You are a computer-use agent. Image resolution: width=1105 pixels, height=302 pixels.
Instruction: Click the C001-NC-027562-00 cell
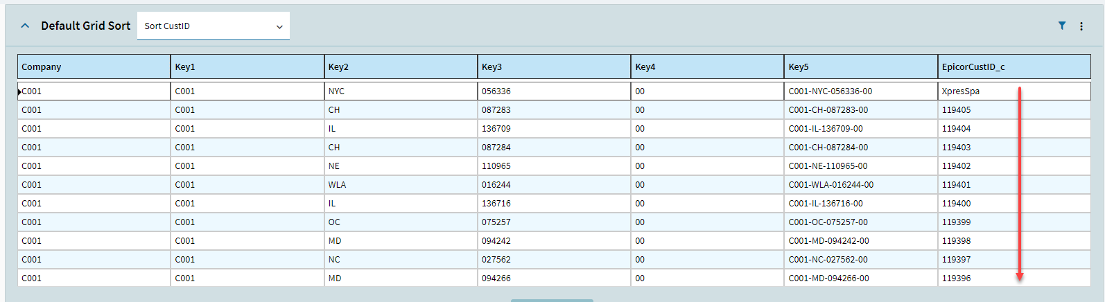click(861, 260)
